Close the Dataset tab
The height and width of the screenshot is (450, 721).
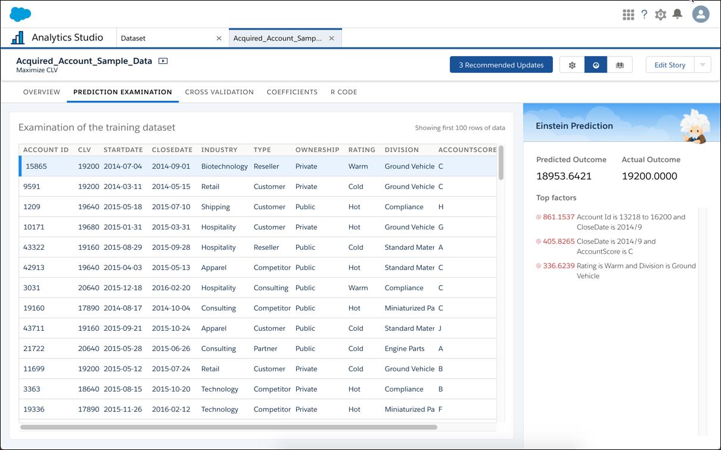click(x=219, y=38)
